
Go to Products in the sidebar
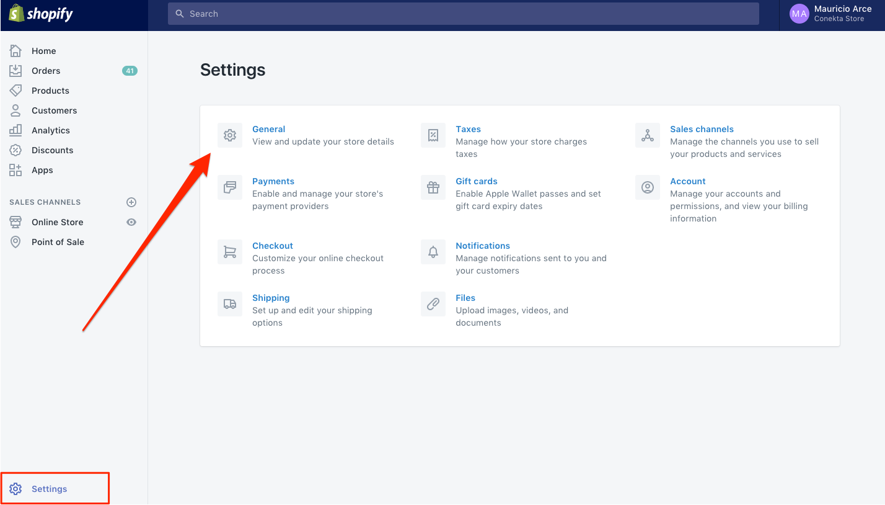pos(50,91)
